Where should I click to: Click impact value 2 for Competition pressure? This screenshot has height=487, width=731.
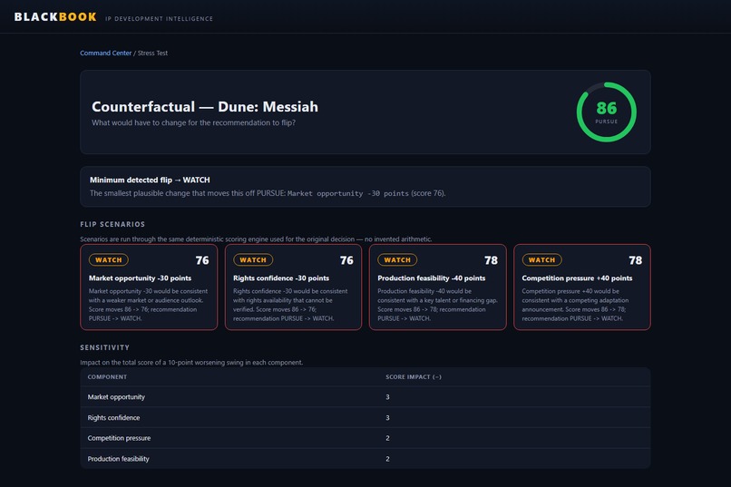click(x=387, y=438)
